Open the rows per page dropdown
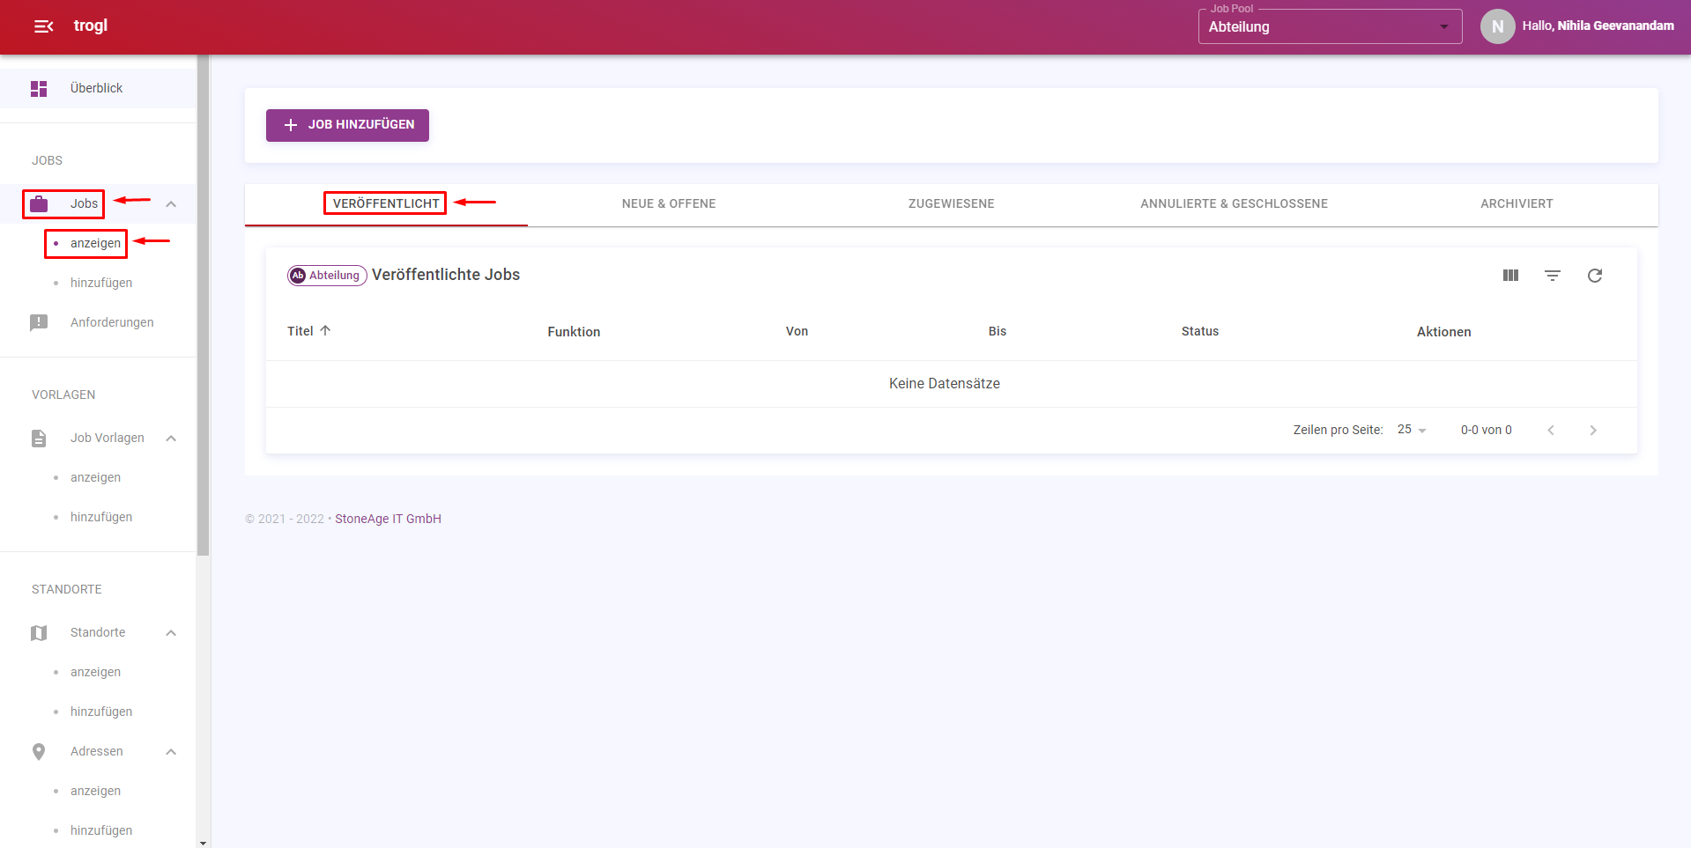 point(1412,430)
